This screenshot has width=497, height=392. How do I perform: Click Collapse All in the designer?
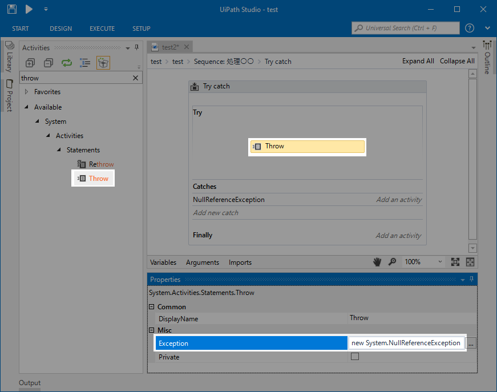click(457, 61)
